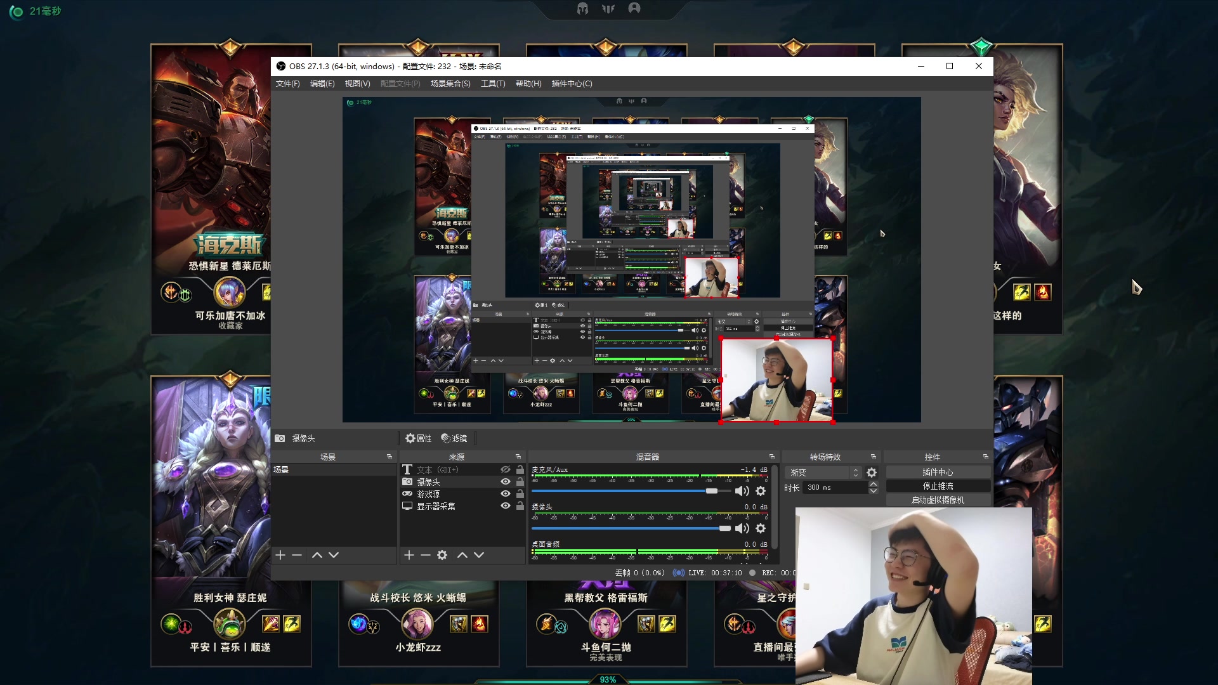The image size is (1218, 685).
Task: Remove the selected scene with the minus icon in 场景 panel
Action: (297, 555)
